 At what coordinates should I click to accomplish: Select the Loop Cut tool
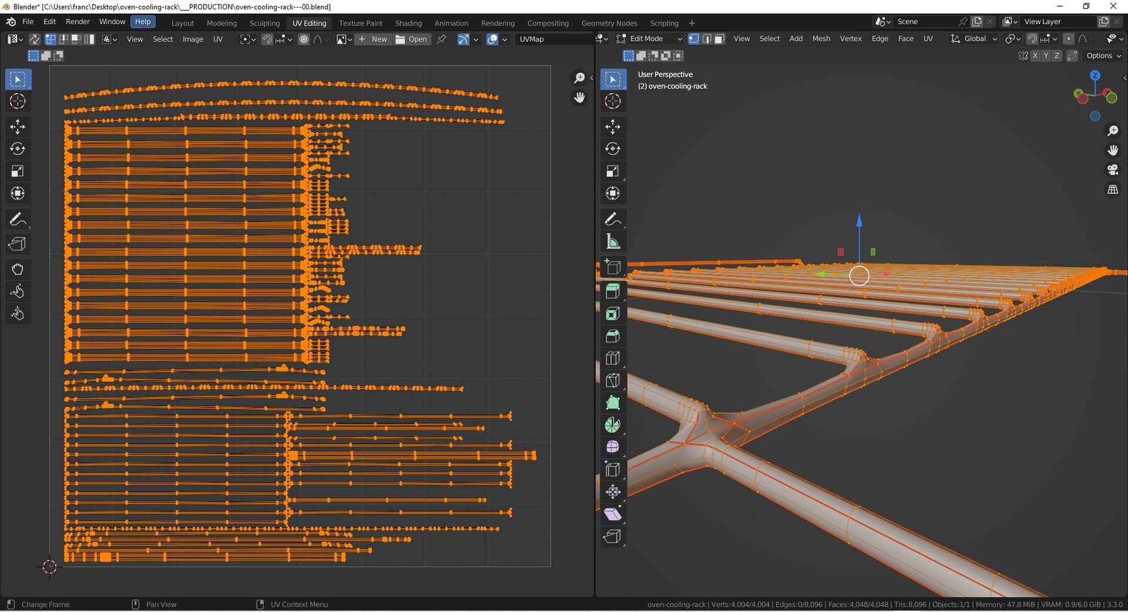click(x=612, y=358)
